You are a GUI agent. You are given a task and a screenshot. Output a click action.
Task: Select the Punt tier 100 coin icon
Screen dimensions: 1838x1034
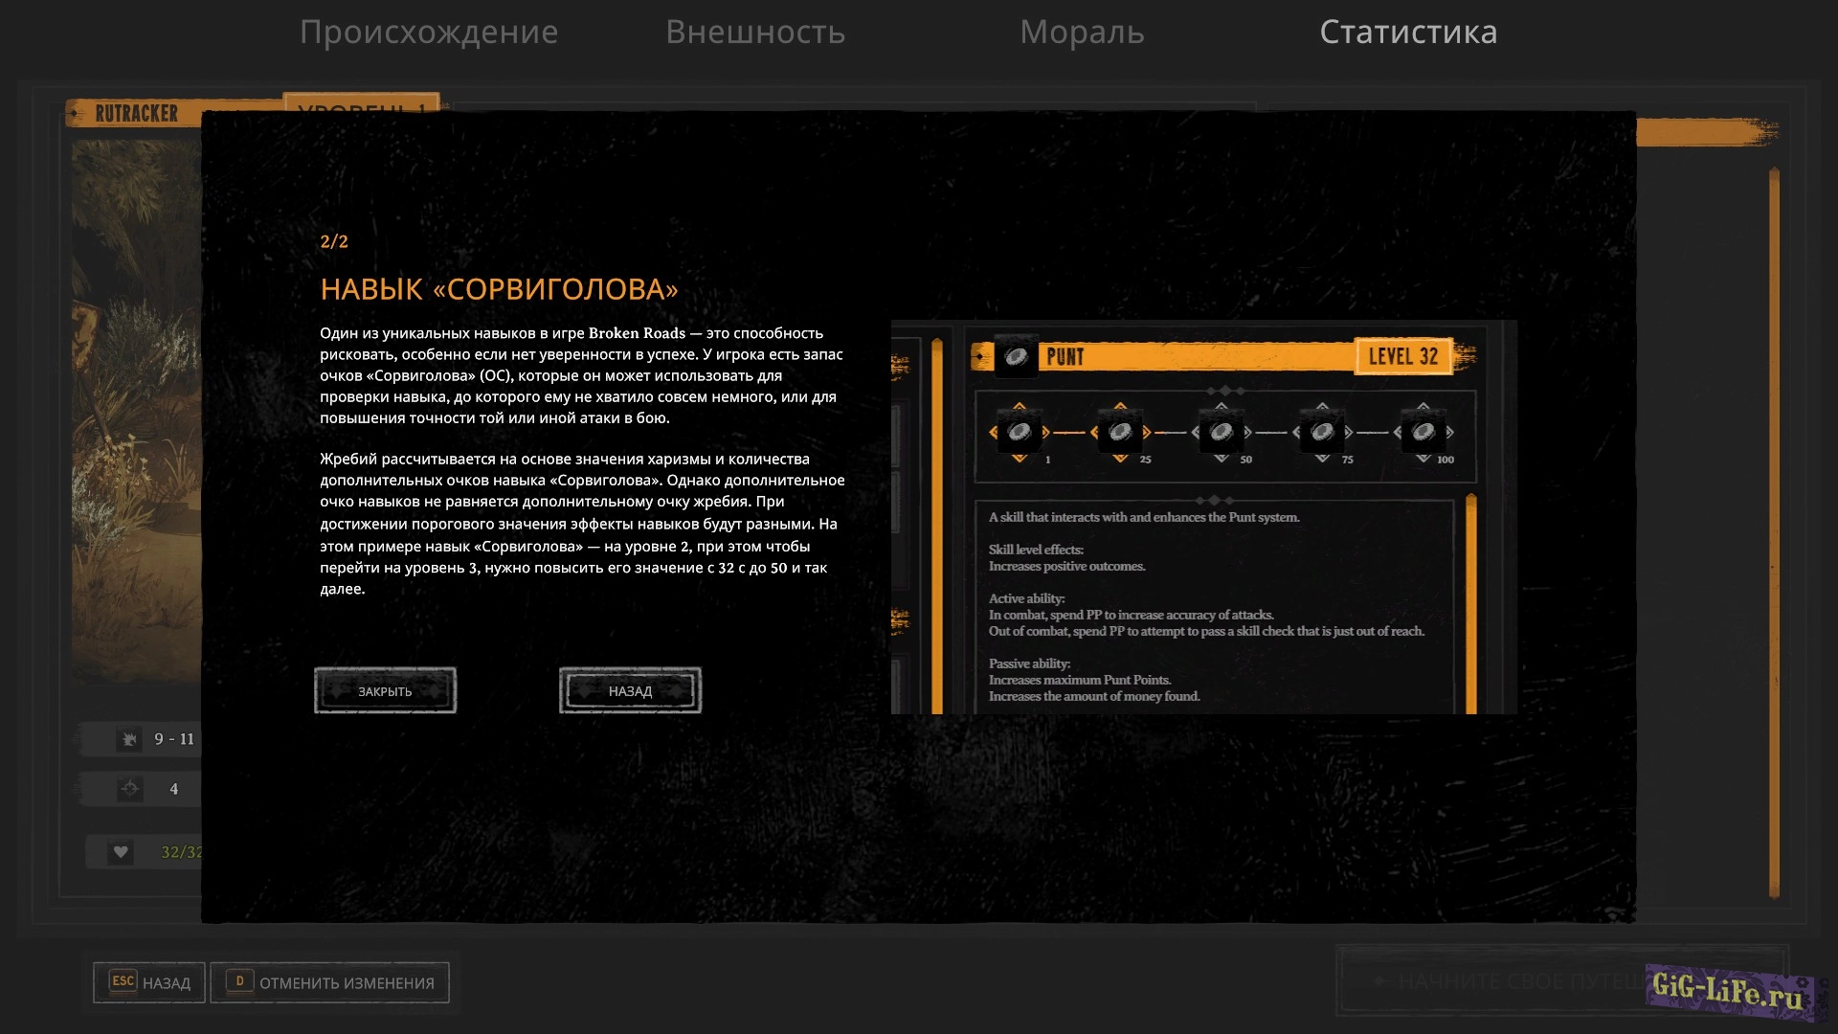coord(1423,432)
